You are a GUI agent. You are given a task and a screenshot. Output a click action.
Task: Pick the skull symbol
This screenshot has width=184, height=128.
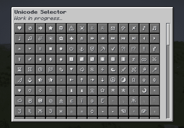pyautogui.click(x=61, y=28)
